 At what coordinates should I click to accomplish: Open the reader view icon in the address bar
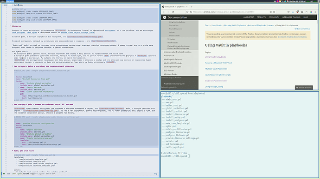tap(271, 12)
